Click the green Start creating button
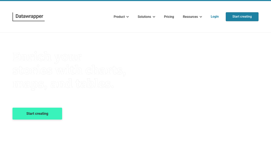The width and height of the screenshot is (271, 152). point(37,114)
